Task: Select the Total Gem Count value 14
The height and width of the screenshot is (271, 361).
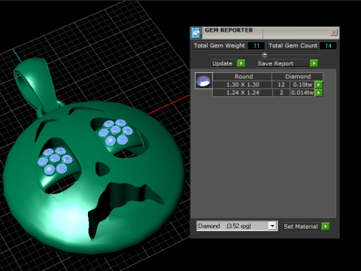Action: click(x=328, y=46)
